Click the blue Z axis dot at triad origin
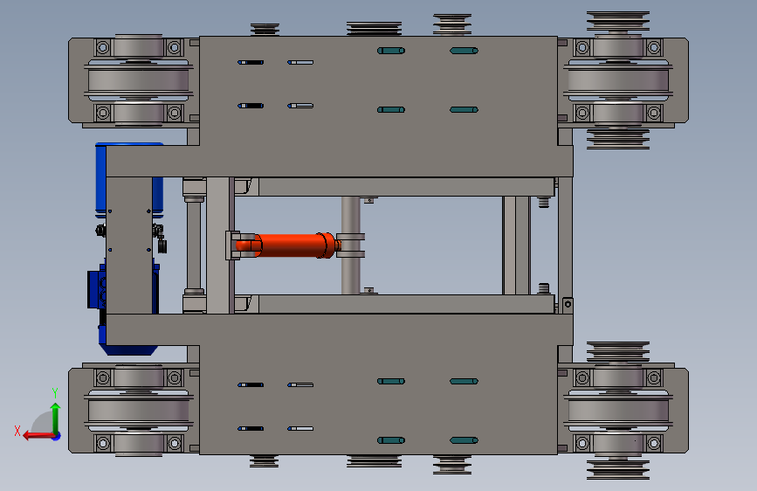Viewport: 757px width, 491px height. [x=57, y=436]
